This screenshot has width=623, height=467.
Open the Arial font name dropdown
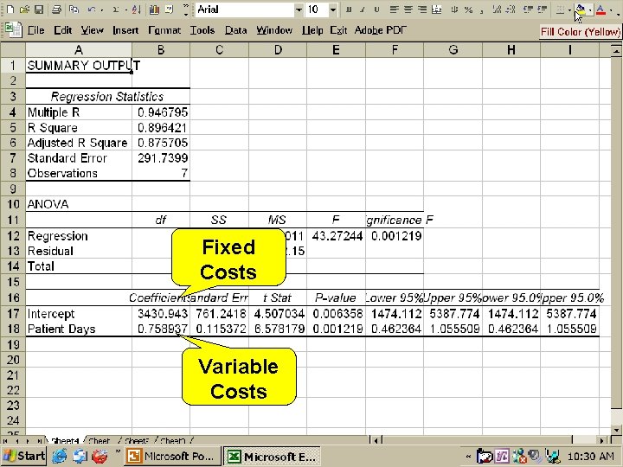[x=299, y=10]
